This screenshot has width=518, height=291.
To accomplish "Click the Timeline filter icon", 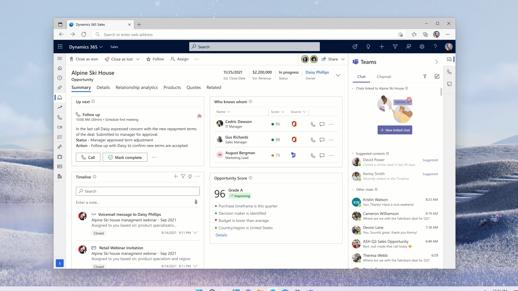I will pyautogui.click(x=183, y=176).
